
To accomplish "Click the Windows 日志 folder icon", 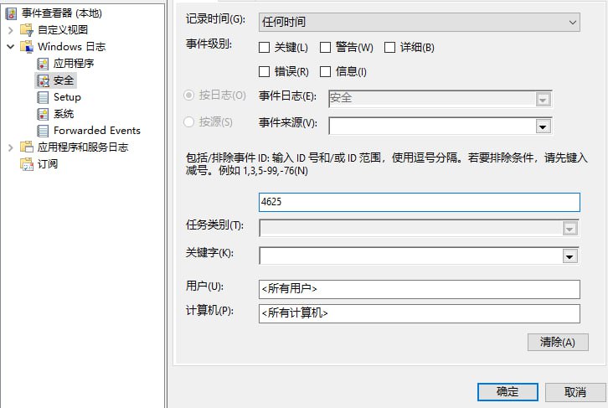I will click(26, 47).
